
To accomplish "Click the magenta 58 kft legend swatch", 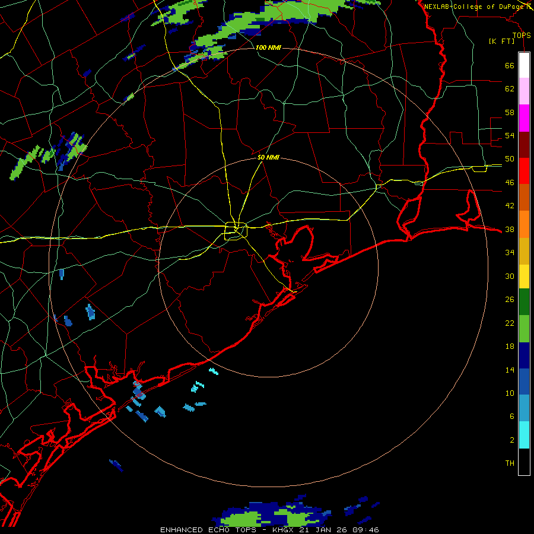I will pos(524,118).
